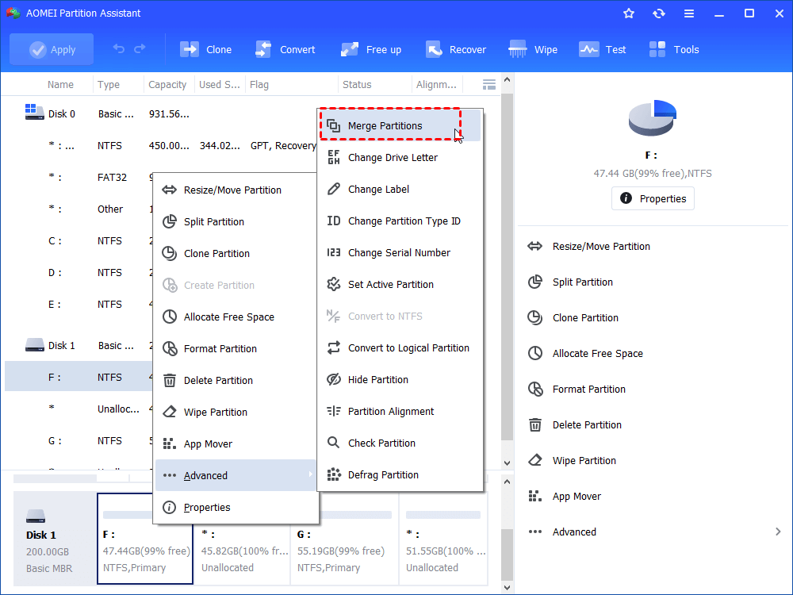Click the Properties button in right panel
This screenshot has width=793, height=595.
pos(653,198)
